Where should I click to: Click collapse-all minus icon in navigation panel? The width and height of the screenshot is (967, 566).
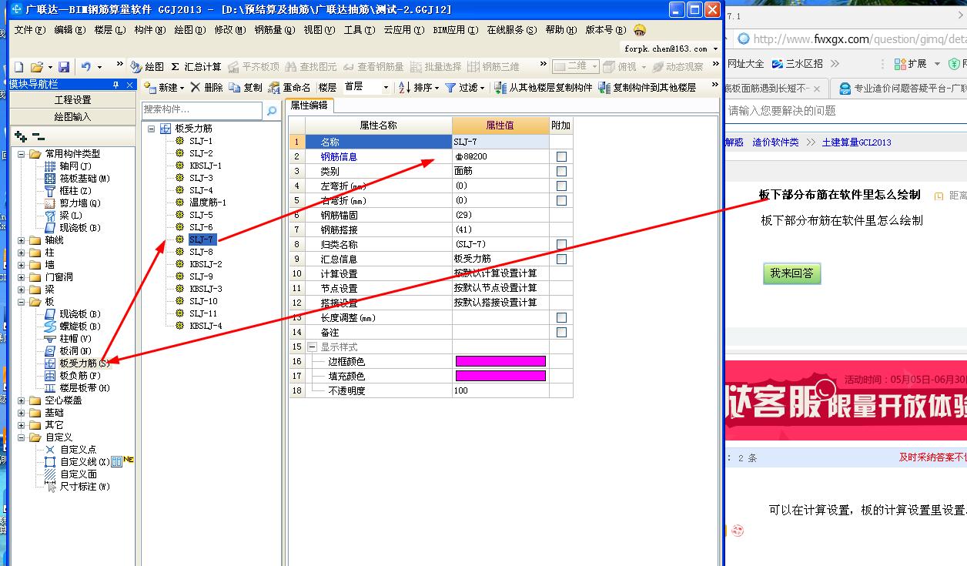point(38,136)
